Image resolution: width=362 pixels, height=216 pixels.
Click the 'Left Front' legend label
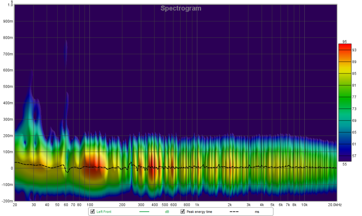pos(104,212)
